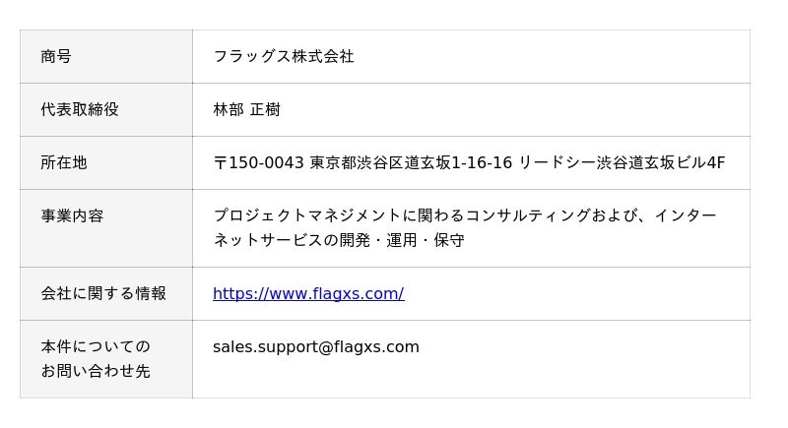Screen dimensions: 788x428
Task: Open the https://www.flagxs.com/ link
Action: pyautogui.click(x=308, y=293)
